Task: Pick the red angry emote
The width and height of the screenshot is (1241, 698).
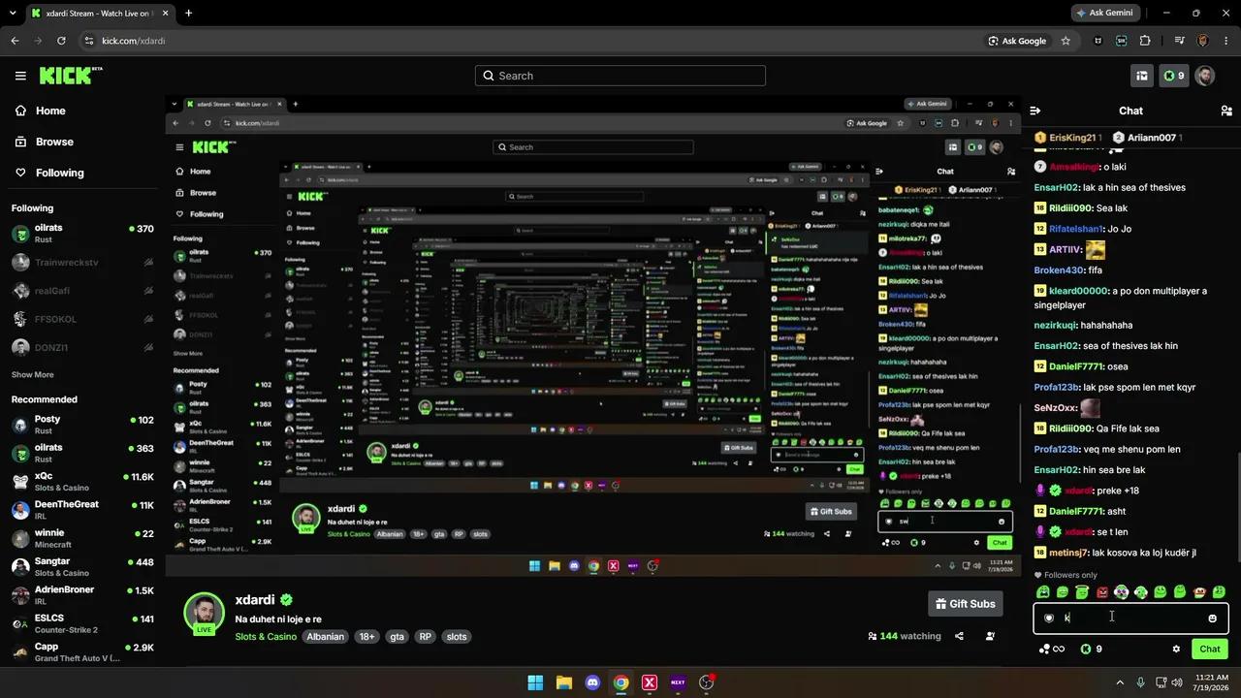Action: coord(1102,591)
